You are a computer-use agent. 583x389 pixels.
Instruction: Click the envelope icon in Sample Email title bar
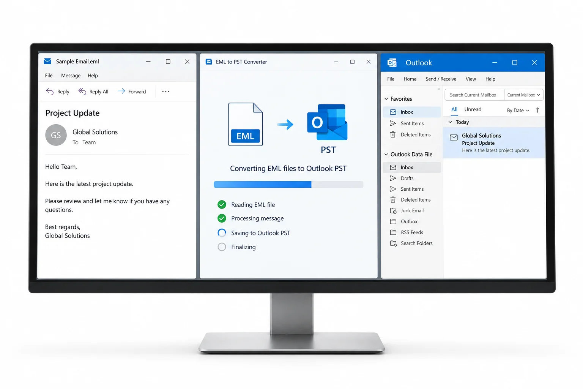(x=47, y=61)
